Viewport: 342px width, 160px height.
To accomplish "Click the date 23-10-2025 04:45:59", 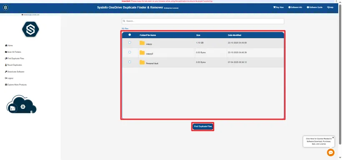I will coord(237,43).
